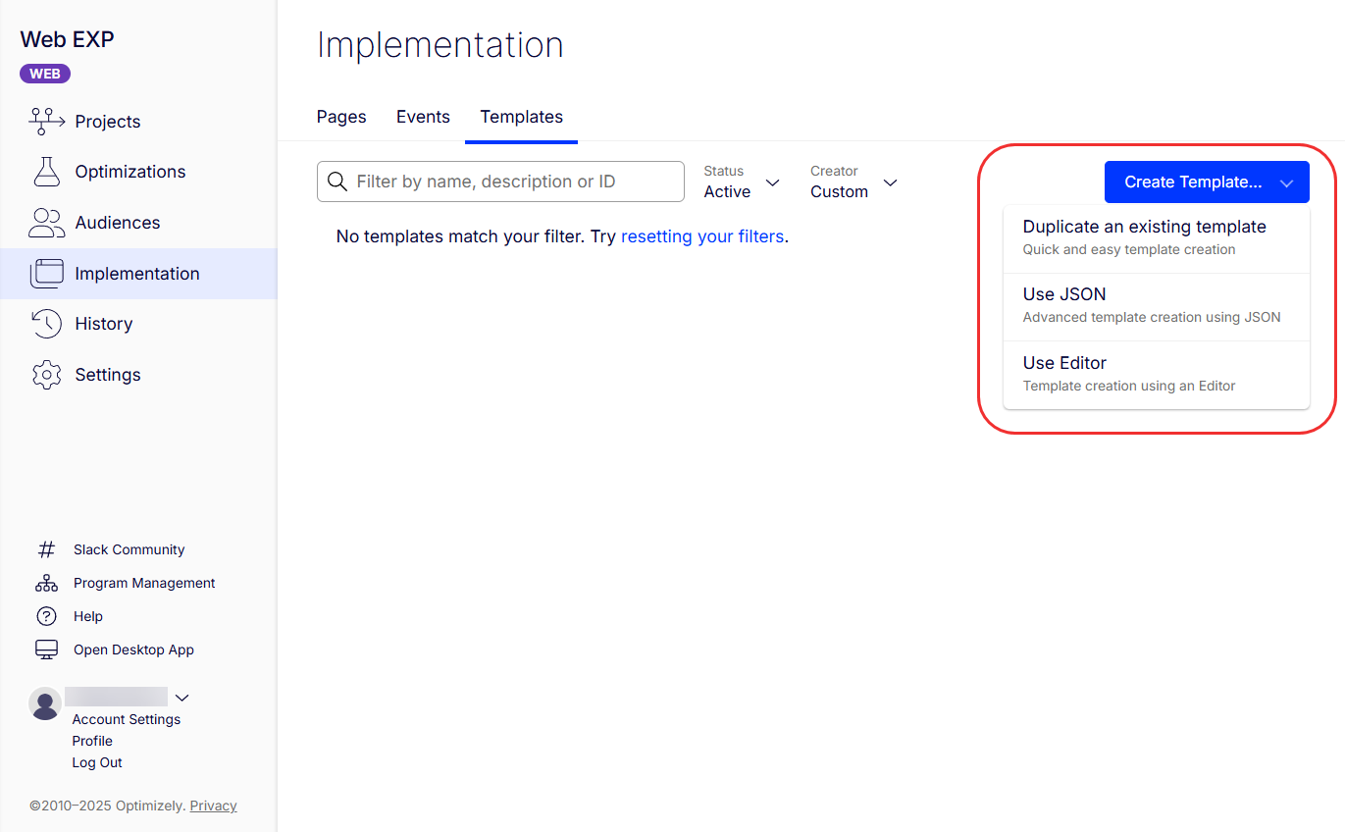Click the Settings gear icon
1345x832 pixels.
(x=46, y=375)
